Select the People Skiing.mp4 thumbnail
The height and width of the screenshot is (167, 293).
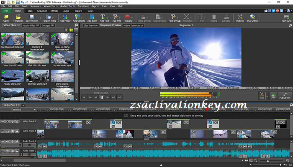(13, 76)
